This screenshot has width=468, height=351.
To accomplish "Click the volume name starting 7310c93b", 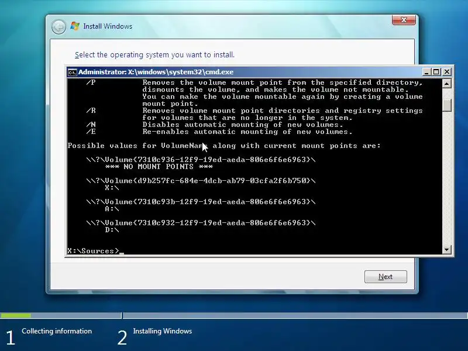I will pos(201,202).
